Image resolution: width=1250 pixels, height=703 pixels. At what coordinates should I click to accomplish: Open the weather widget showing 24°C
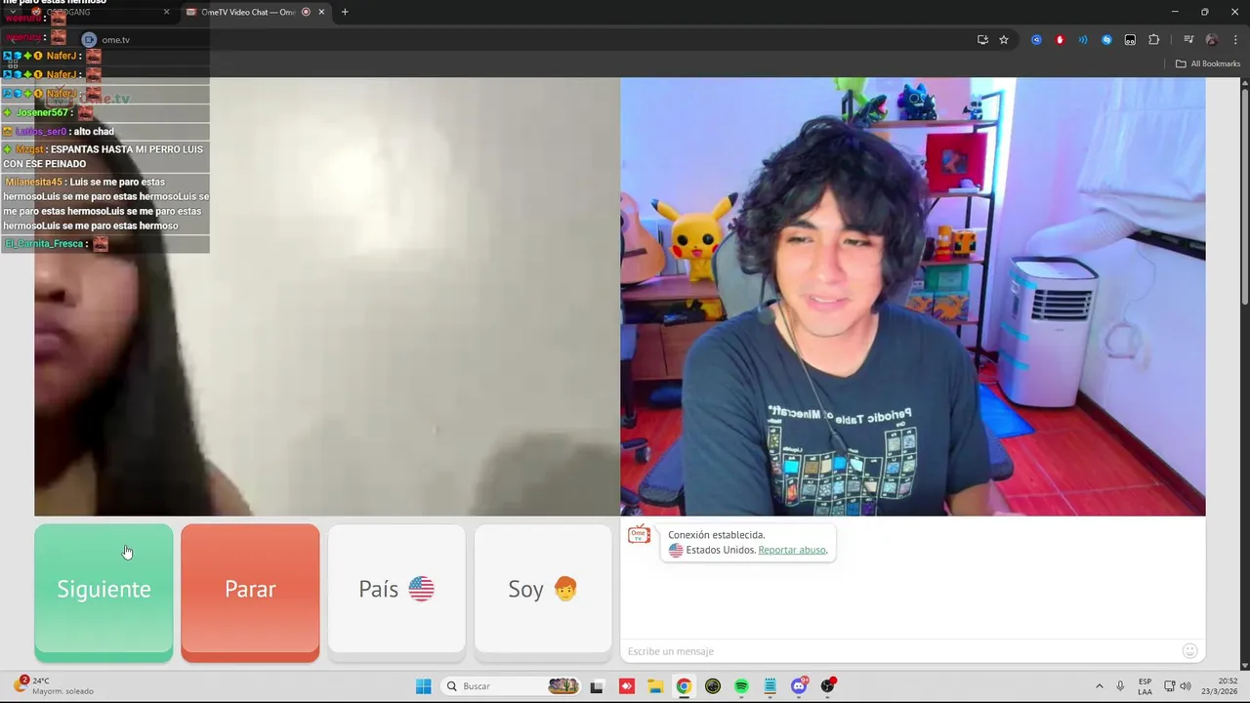[56, 685]
